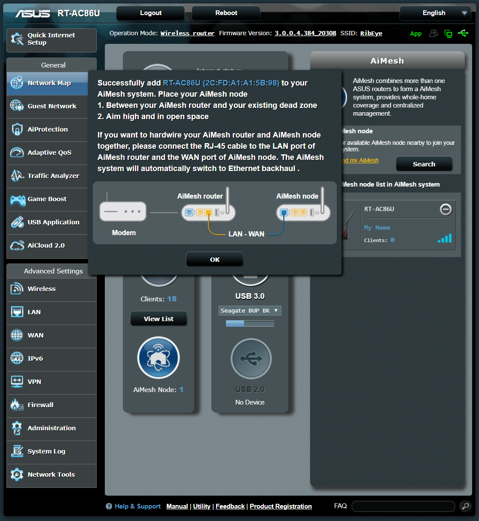Image resolution: width=479 pixels, height=521 pixels.
Task: Click the FAQ search input field
Action: click(403, 506)
